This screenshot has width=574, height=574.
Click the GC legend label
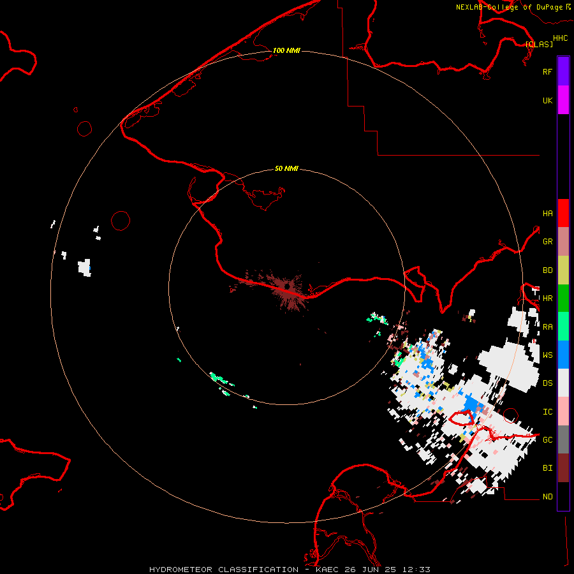point(547,440)
